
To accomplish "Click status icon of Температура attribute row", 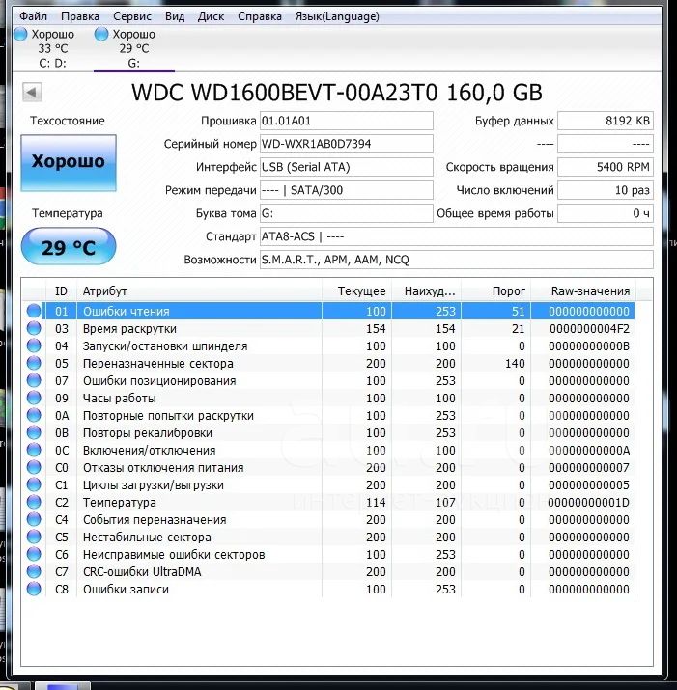I will tap(34, 502).
